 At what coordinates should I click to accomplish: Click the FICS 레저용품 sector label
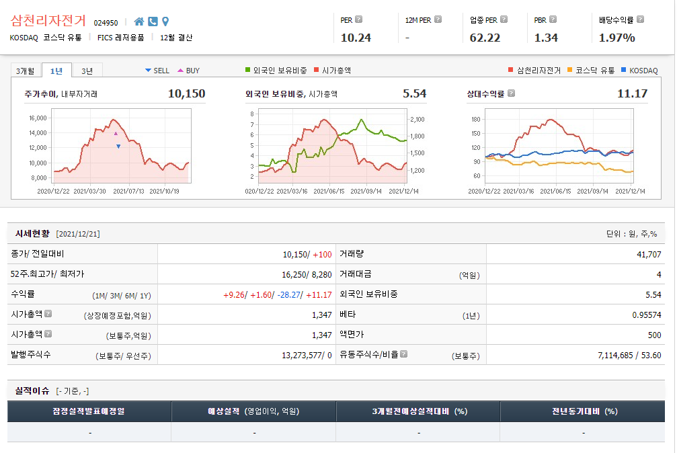(121, 38)
